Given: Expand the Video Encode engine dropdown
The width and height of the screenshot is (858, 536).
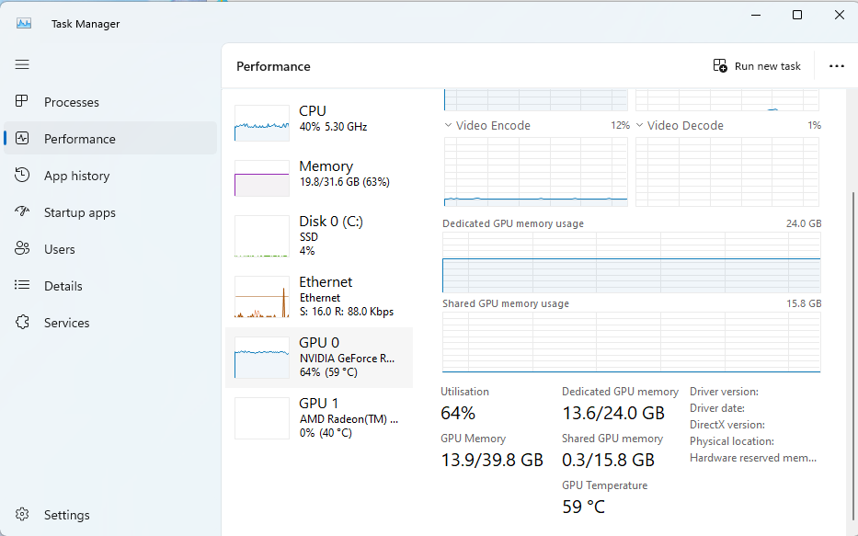Looking at the screenshot, I should pos(448,125).
